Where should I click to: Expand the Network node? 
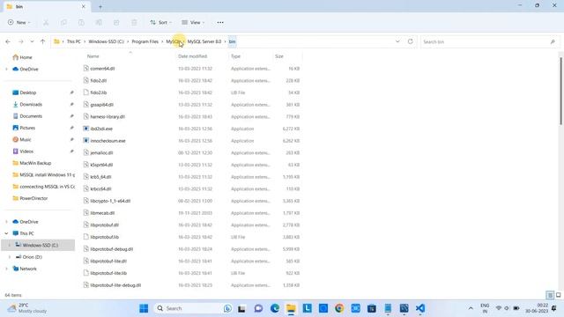tap(6, 269)
